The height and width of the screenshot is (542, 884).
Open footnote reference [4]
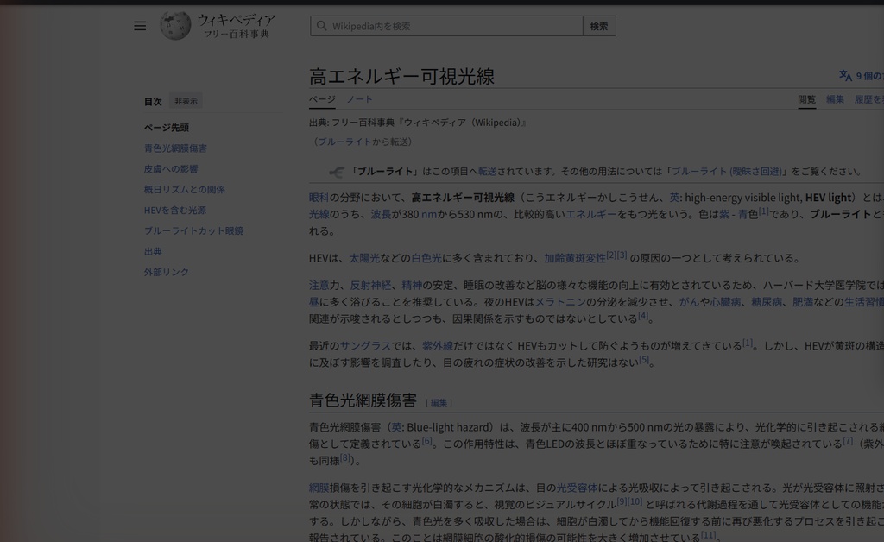tap(643, 316)
